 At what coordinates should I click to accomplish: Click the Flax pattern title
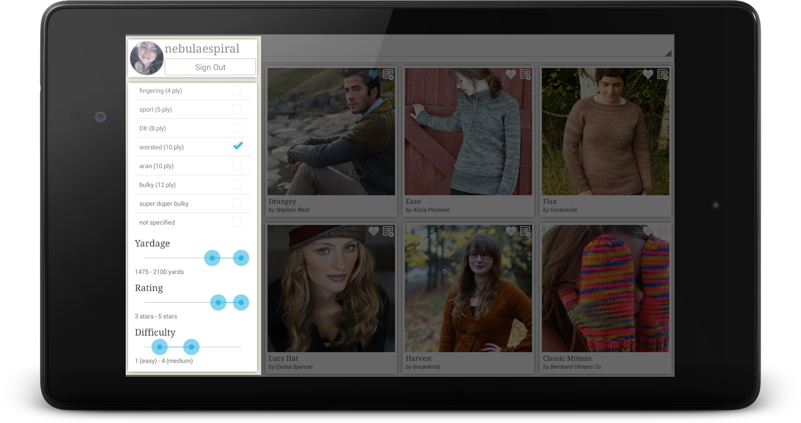[550, 202]
